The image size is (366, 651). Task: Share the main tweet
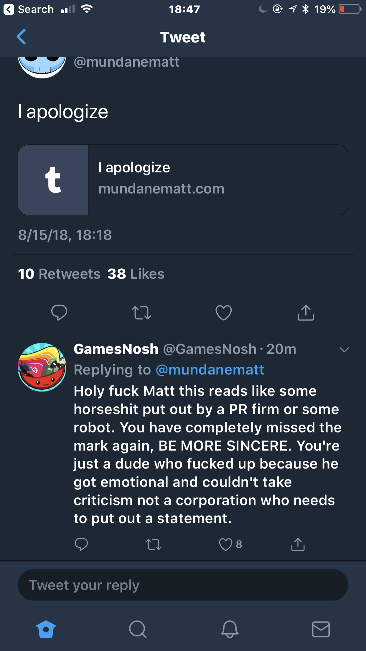pyautogui.click(x=306, y=313)
